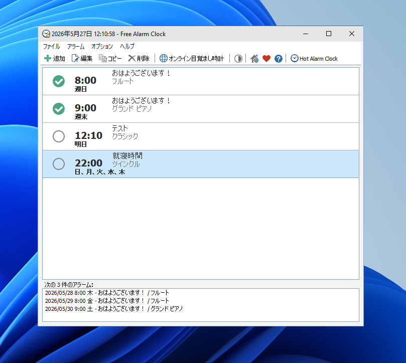Minimize the Free Alarm Clock window
The width and height of the screenshot is (406, 363).
click(306, 34)
